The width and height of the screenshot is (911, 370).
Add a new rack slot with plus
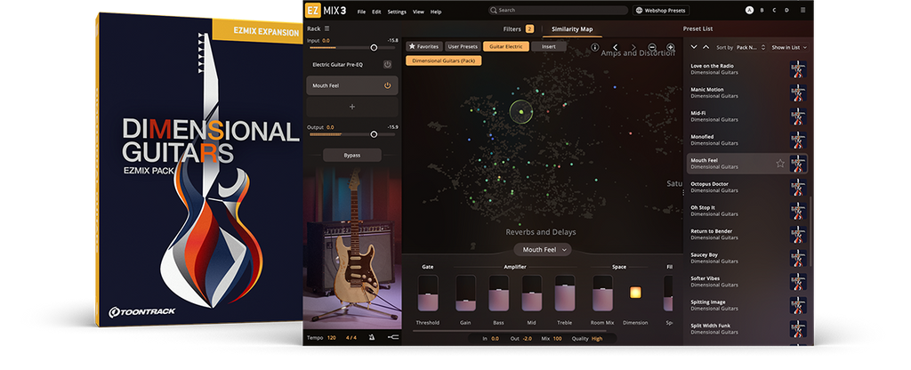pos(352,108)
